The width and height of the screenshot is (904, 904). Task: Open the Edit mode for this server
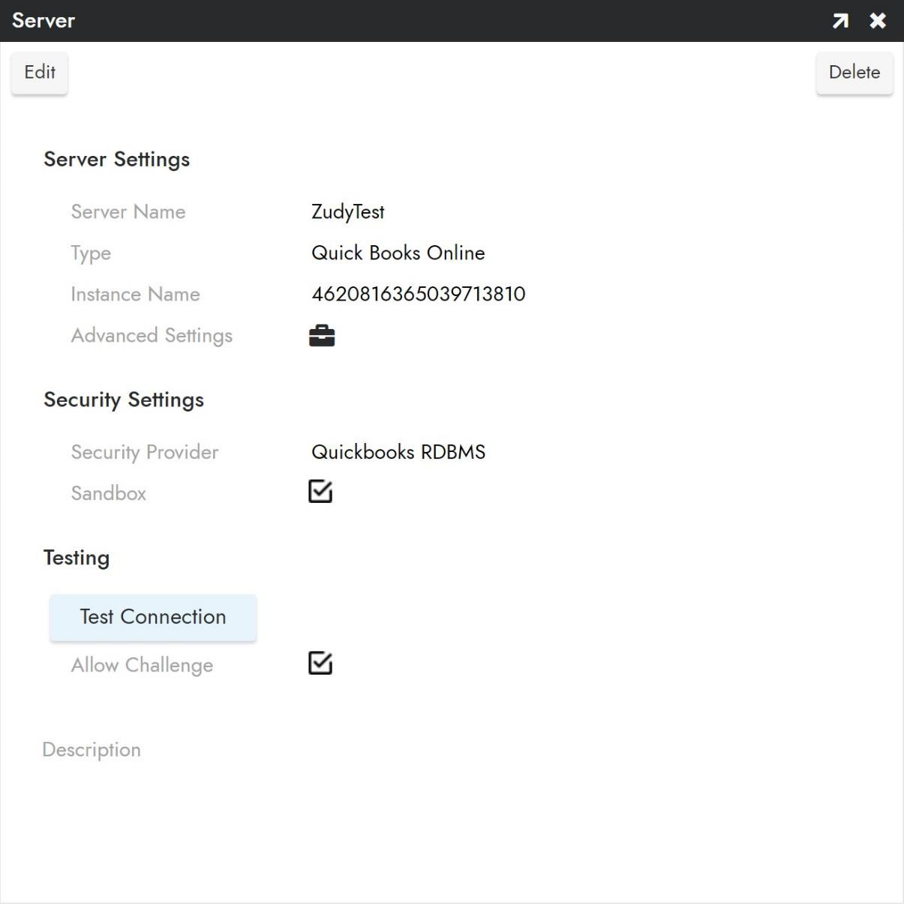[39, 72]
